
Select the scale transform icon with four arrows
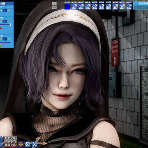[x=35, y=144]
